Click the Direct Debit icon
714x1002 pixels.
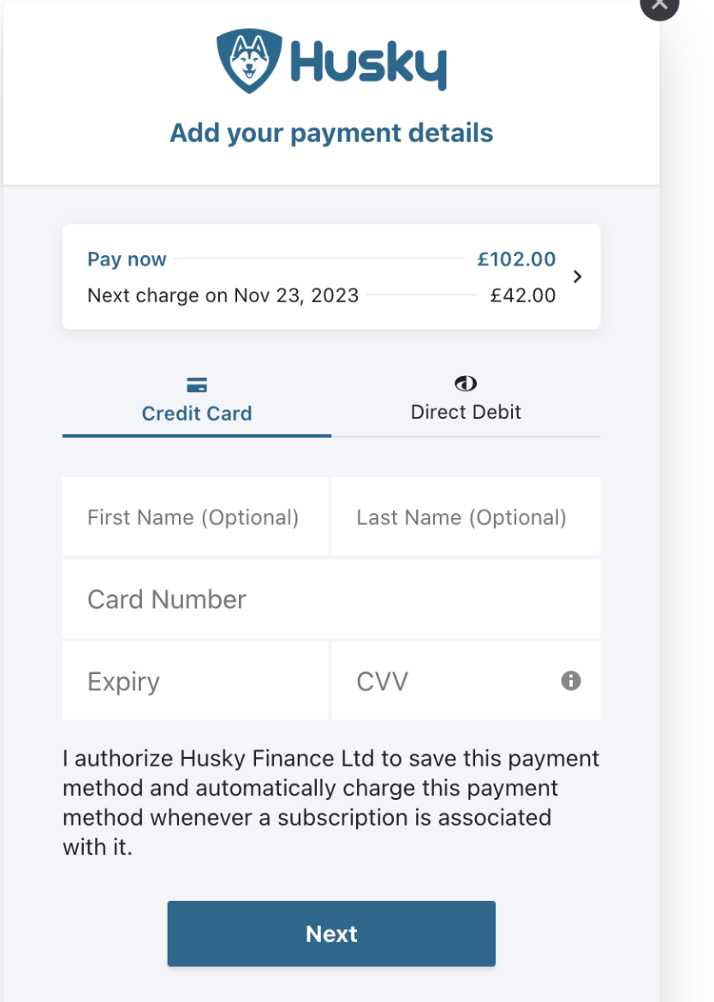pos(466,384)
